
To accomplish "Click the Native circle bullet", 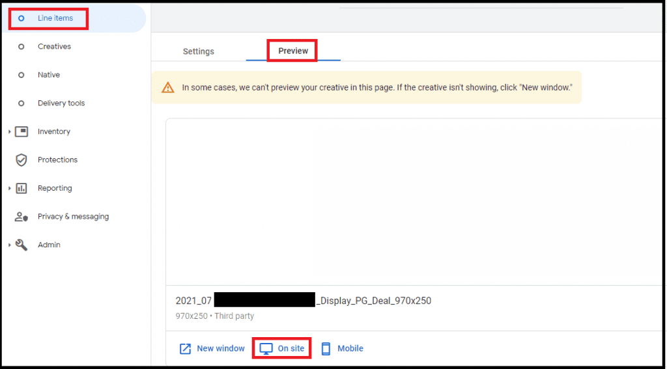I will (x=21, y=75).
